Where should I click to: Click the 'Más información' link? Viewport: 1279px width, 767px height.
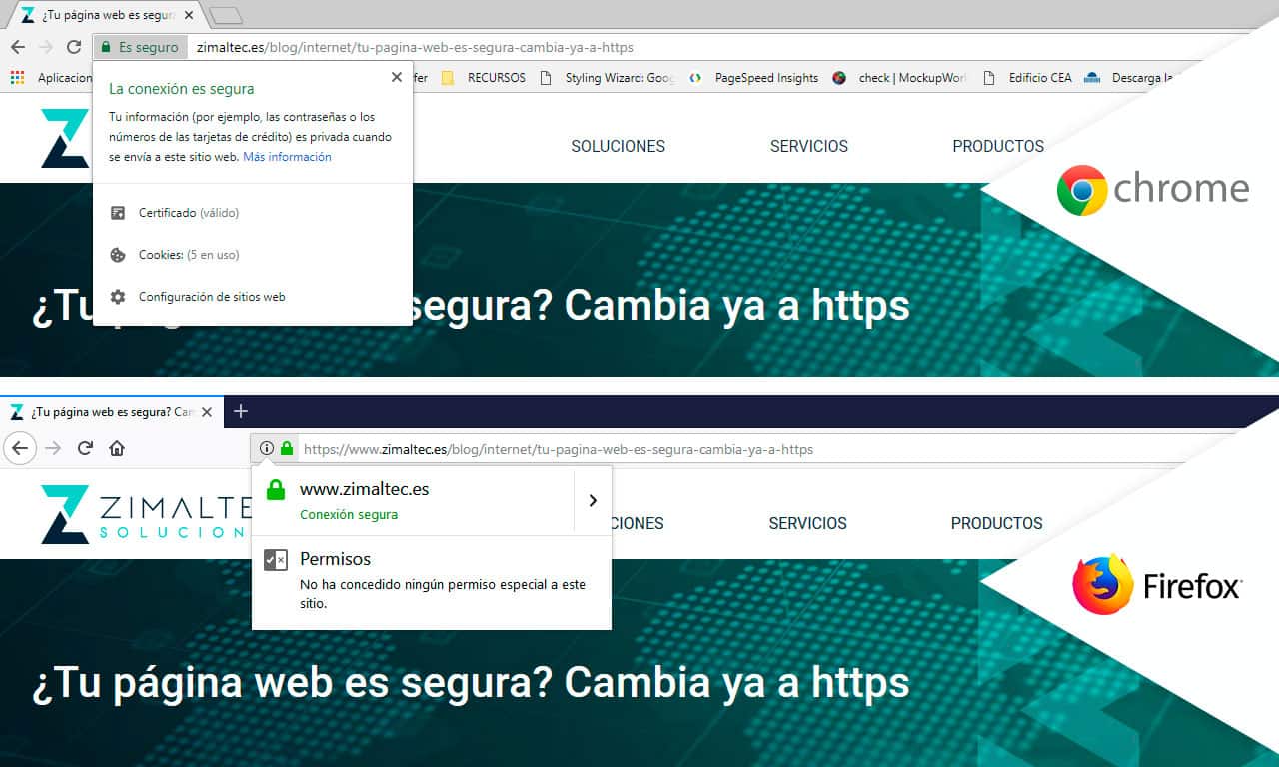point(287,157)
